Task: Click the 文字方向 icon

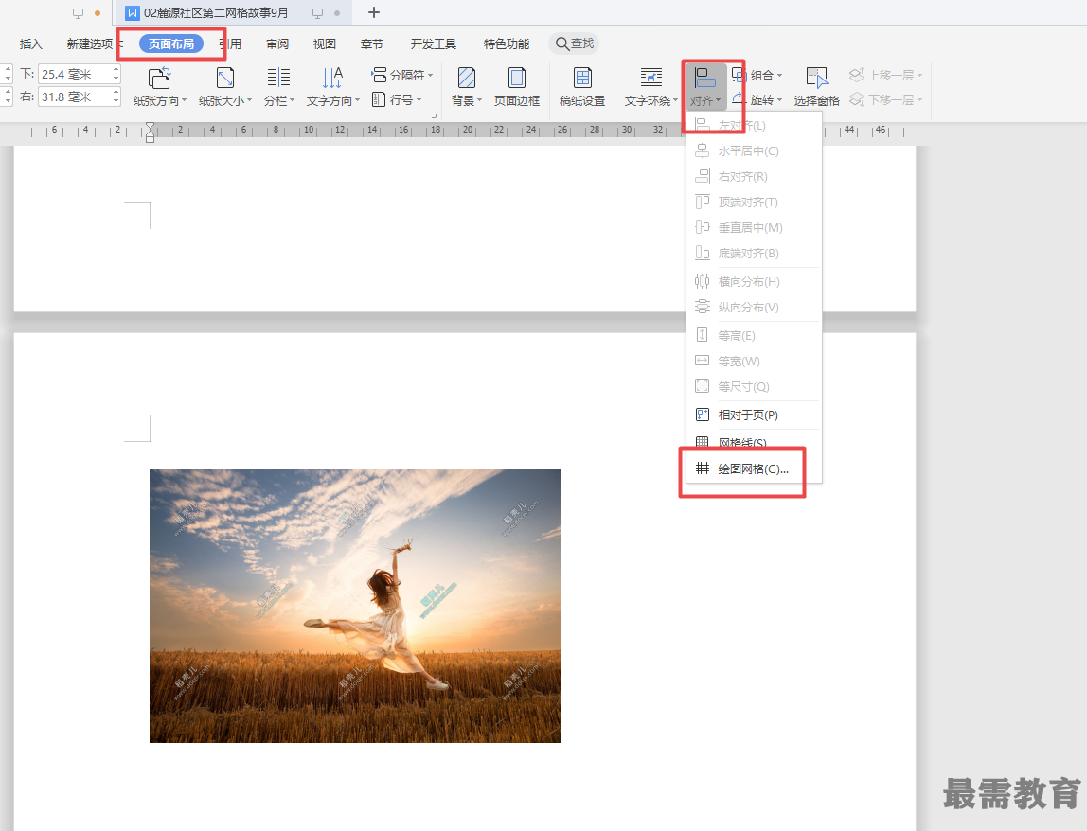Action: click(x=332, y=78)
